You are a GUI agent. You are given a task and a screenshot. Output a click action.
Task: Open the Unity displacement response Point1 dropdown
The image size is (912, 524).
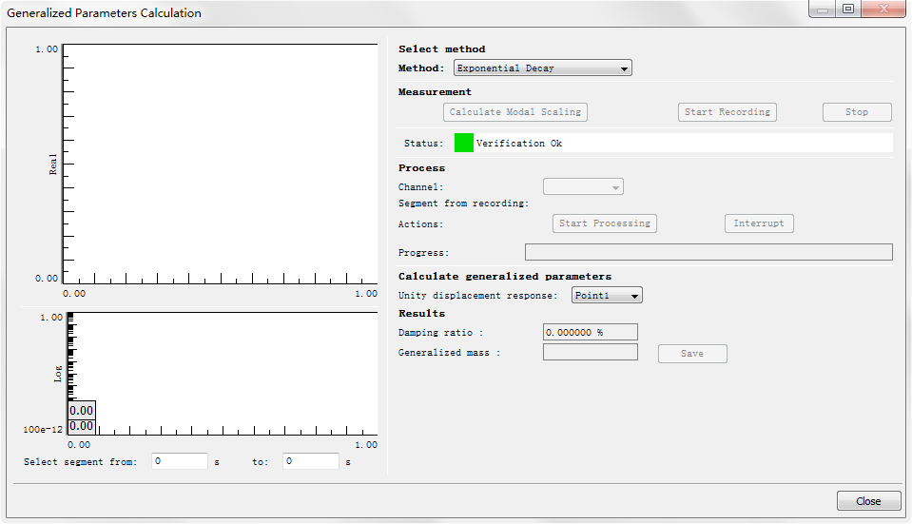tap(607, 296)
